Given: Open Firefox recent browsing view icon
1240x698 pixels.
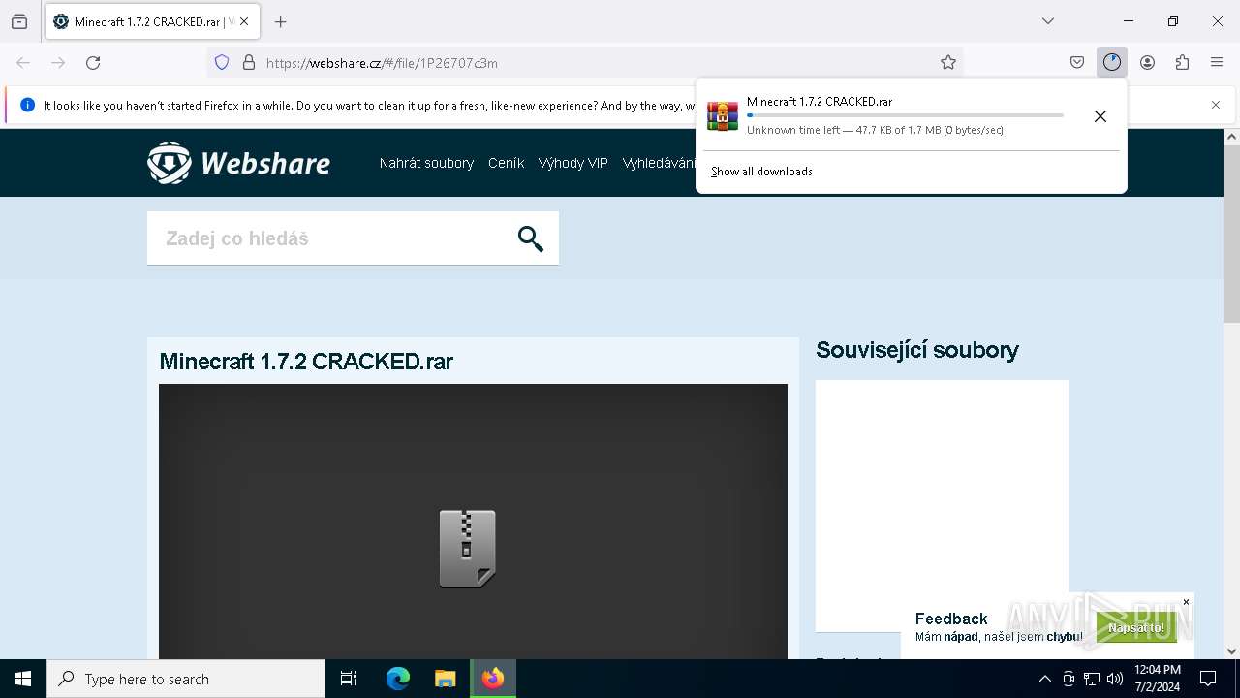Looking at the screenshot, I should [x=19, y=21].
